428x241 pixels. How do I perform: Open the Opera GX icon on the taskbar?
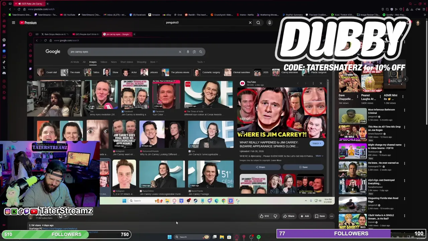click(x=236, y=237)
